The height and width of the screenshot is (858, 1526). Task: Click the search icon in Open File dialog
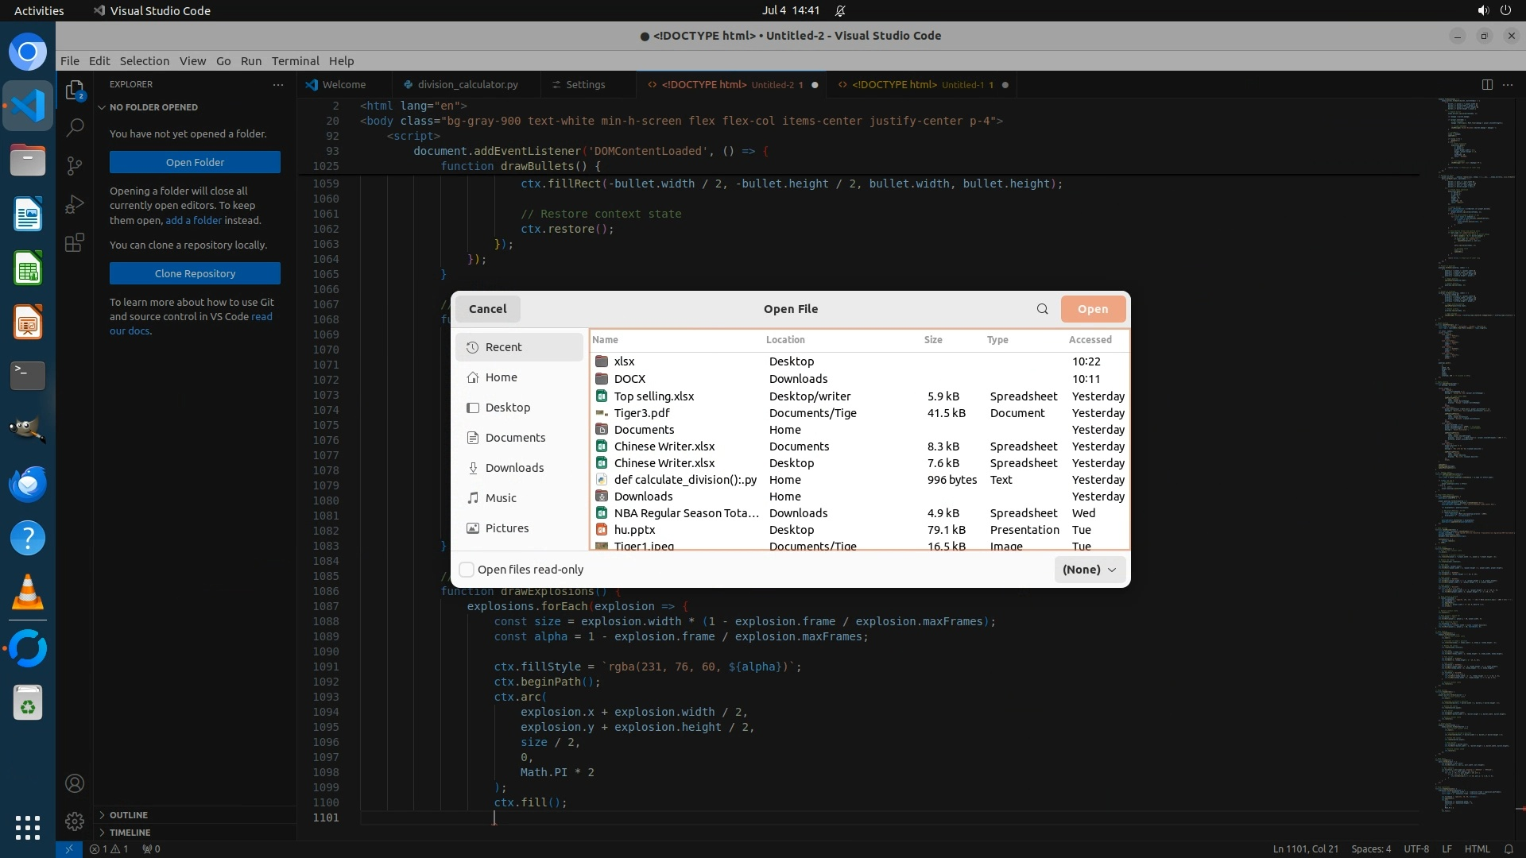(1042, 309)
